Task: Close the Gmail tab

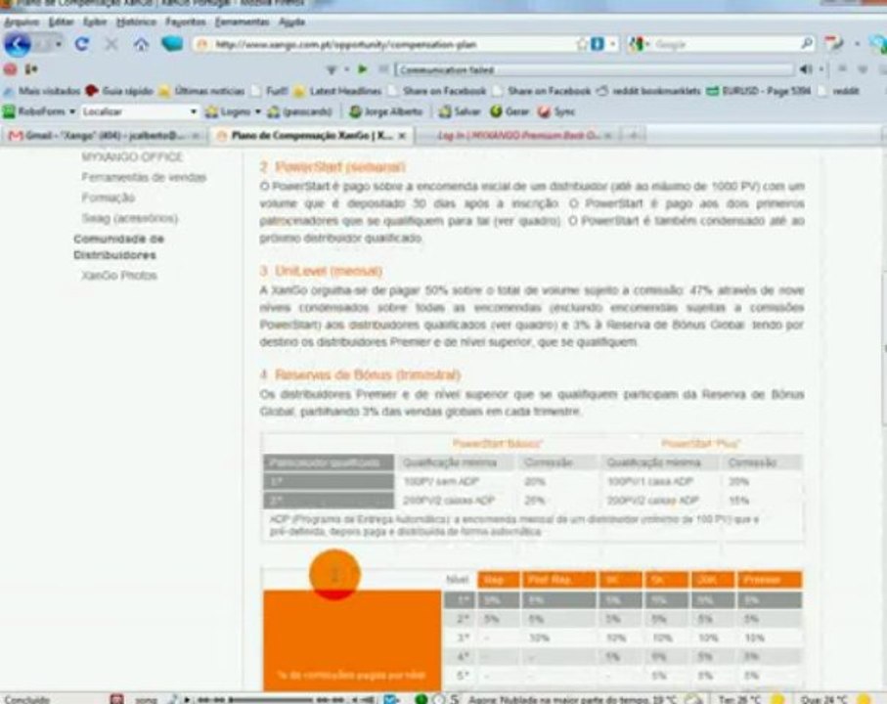Action: [196, 136]
